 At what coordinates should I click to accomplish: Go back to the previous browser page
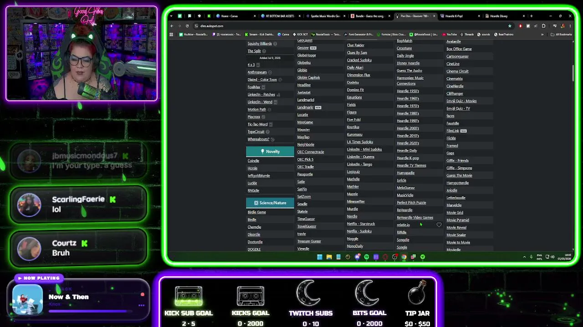(172, 26)
